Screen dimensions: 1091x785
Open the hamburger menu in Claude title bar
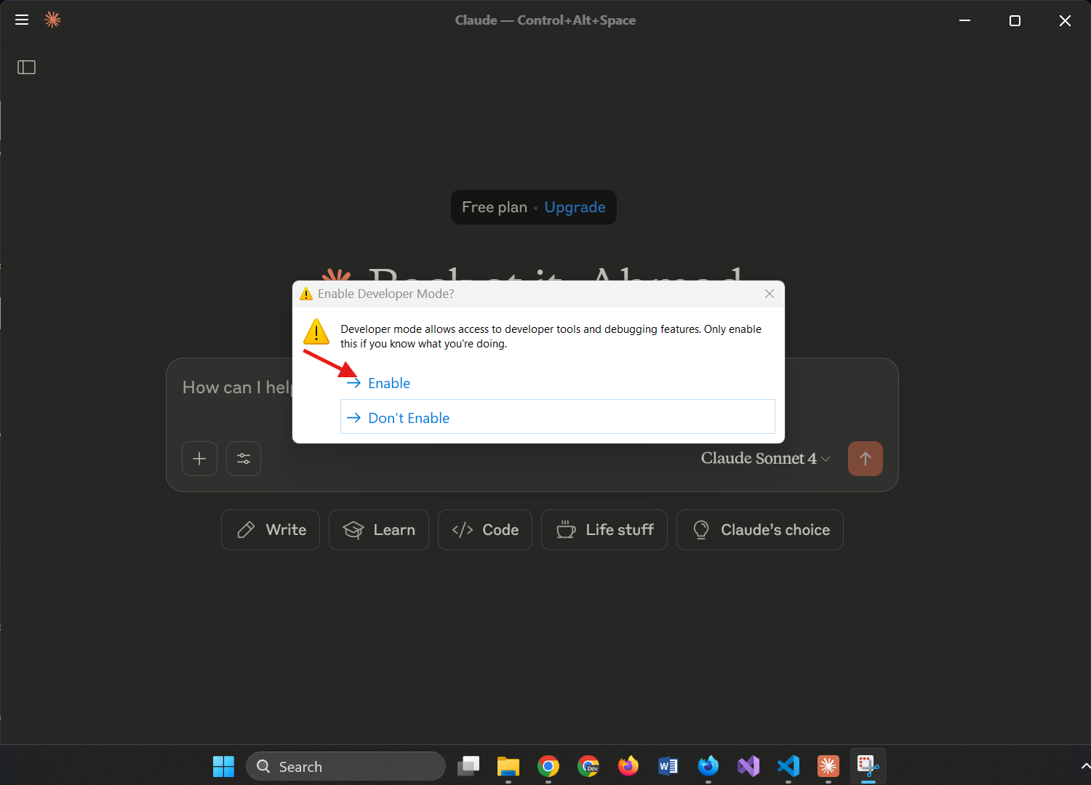[x=22, y=20]
